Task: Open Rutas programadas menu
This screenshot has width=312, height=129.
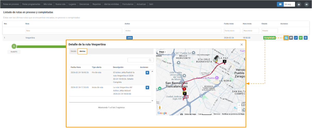Action: coord(31,4)
